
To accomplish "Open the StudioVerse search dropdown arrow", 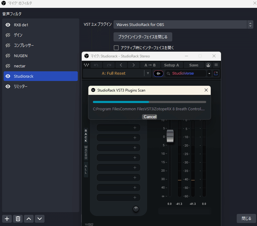I will coord(209,73).
